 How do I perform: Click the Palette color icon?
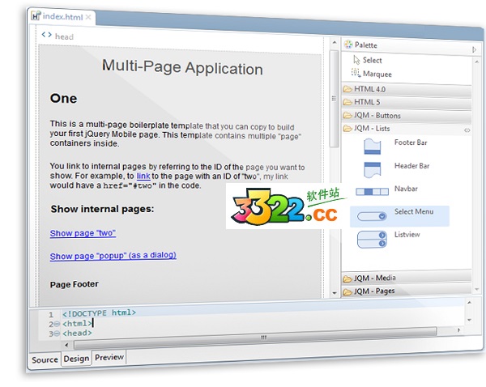pos(348,45)
